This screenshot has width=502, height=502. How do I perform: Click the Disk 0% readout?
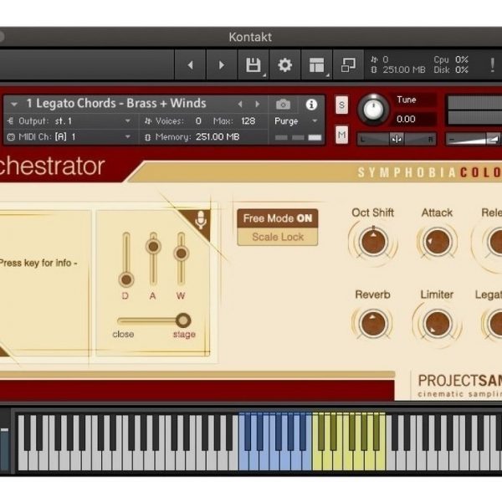pyautogui.click(x=451, y=69)
